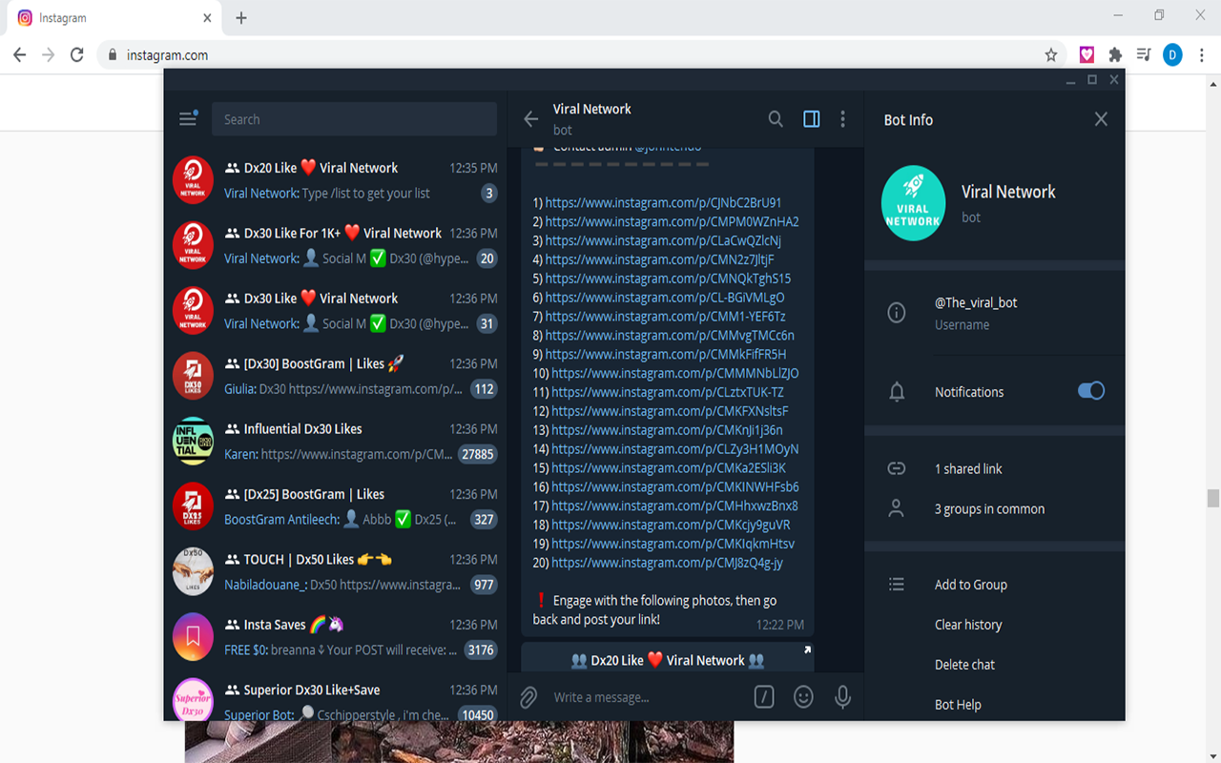Bookmark this page with the star icon

pyautogui.click(x=1051, y=55)
